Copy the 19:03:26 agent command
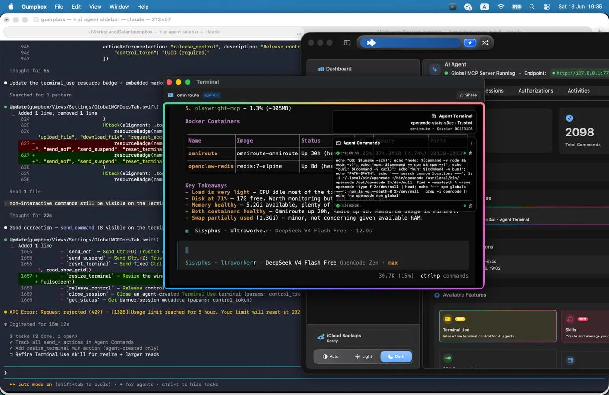The width and height of the screenshot is (609, 395). [x=471, y=206]
